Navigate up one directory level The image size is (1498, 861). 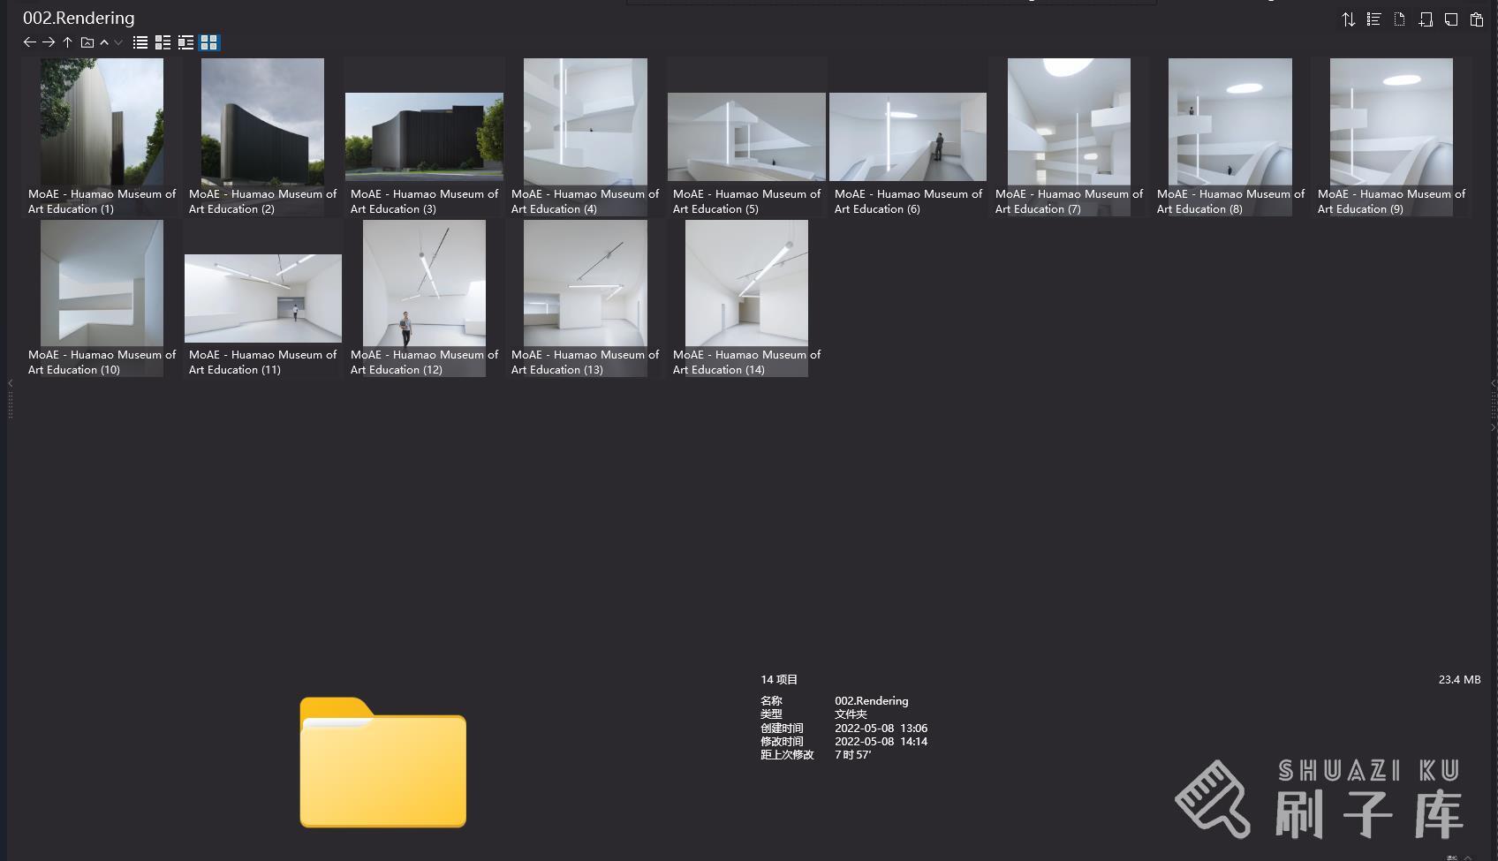point(67,42)
